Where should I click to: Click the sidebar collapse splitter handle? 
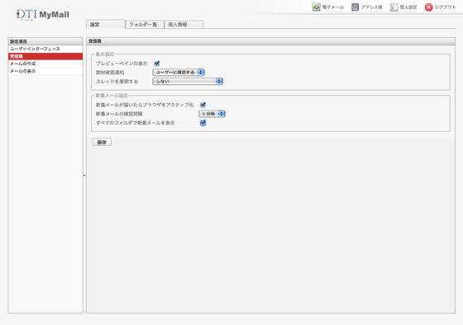[84, 176]
